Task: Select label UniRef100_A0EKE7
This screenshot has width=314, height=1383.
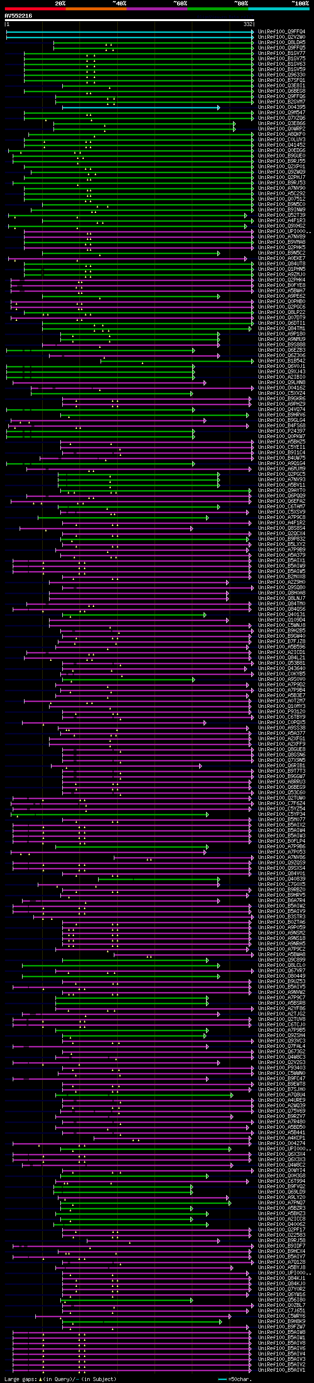Action: click(x=282, y=258)
